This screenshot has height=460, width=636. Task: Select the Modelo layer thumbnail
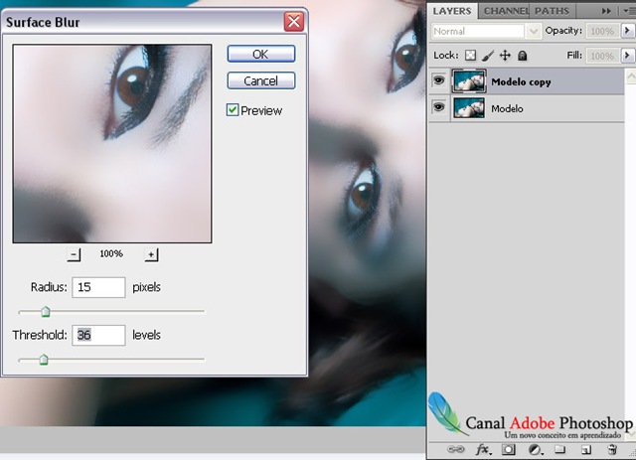[469, 108]
